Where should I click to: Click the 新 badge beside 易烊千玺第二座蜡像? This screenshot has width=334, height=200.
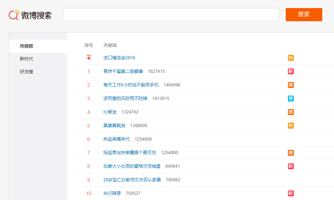click(x=290, y=71)
